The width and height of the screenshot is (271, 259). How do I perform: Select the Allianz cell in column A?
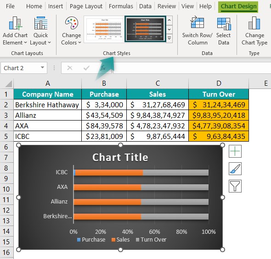point(47,115)
